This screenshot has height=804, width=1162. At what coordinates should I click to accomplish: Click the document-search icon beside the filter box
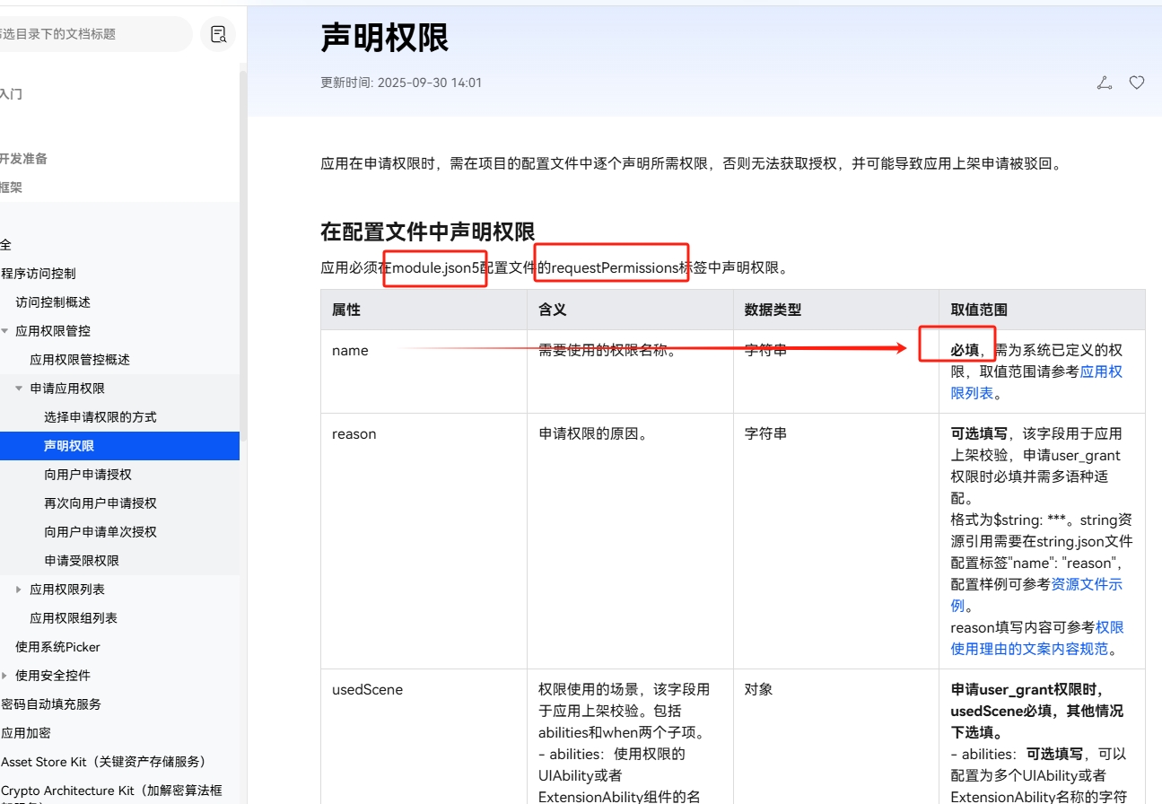click(217, 33)
